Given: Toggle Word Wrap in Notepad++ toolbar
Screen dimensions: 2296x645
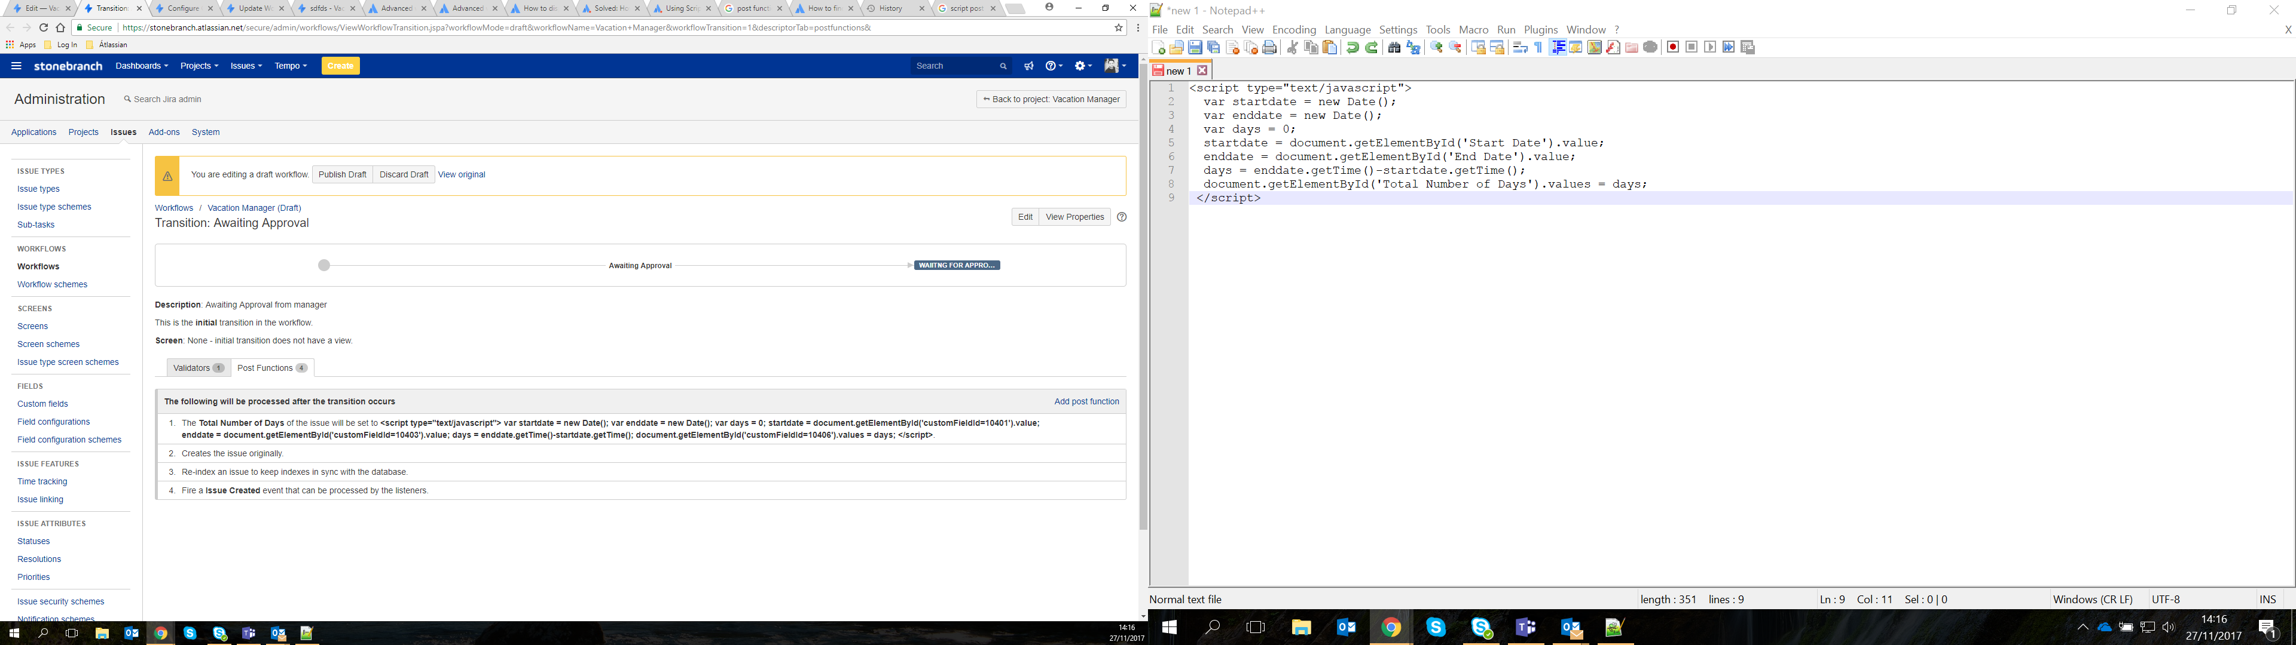Looking at the screenshot, I should [1521, 47].
